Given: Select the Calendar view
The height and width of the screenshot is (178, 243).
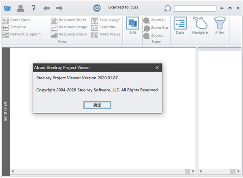Looking at the screenshot, I should 104,27.
